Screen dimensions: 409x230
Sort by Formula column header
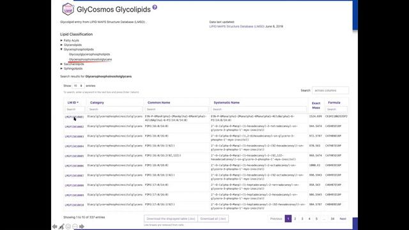(x=334, y=102)
